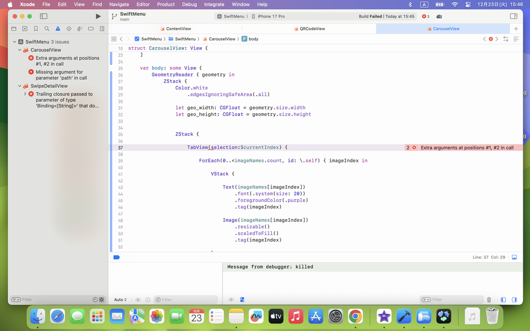Collapse the CarouselView issue group
This screenshot has height=331, width=530.
point(20,50)
